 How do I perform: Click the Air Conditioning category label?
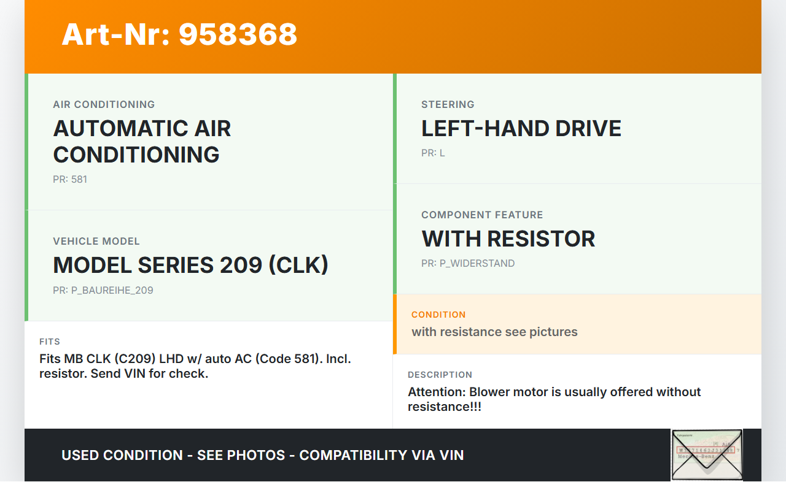coord(104,104)
